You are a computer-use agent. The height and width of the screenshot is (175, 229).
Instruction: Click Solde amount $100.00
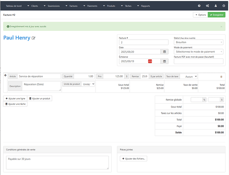coord(219,132)
